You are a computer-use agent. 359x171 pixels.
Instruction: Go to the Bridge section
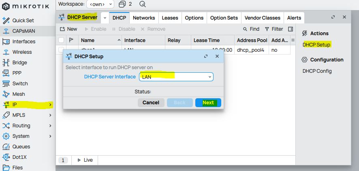click(19, 63)
